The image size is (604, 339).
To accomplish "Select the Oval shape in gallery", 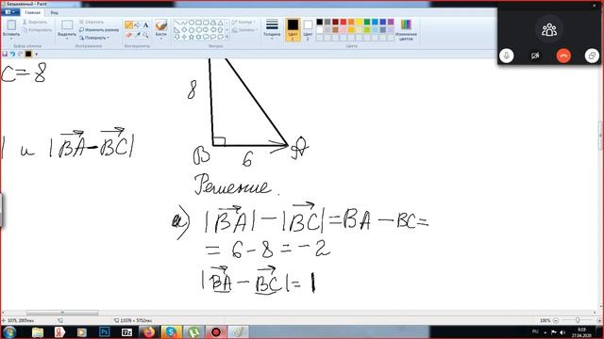I will click(x=192, y=23).
